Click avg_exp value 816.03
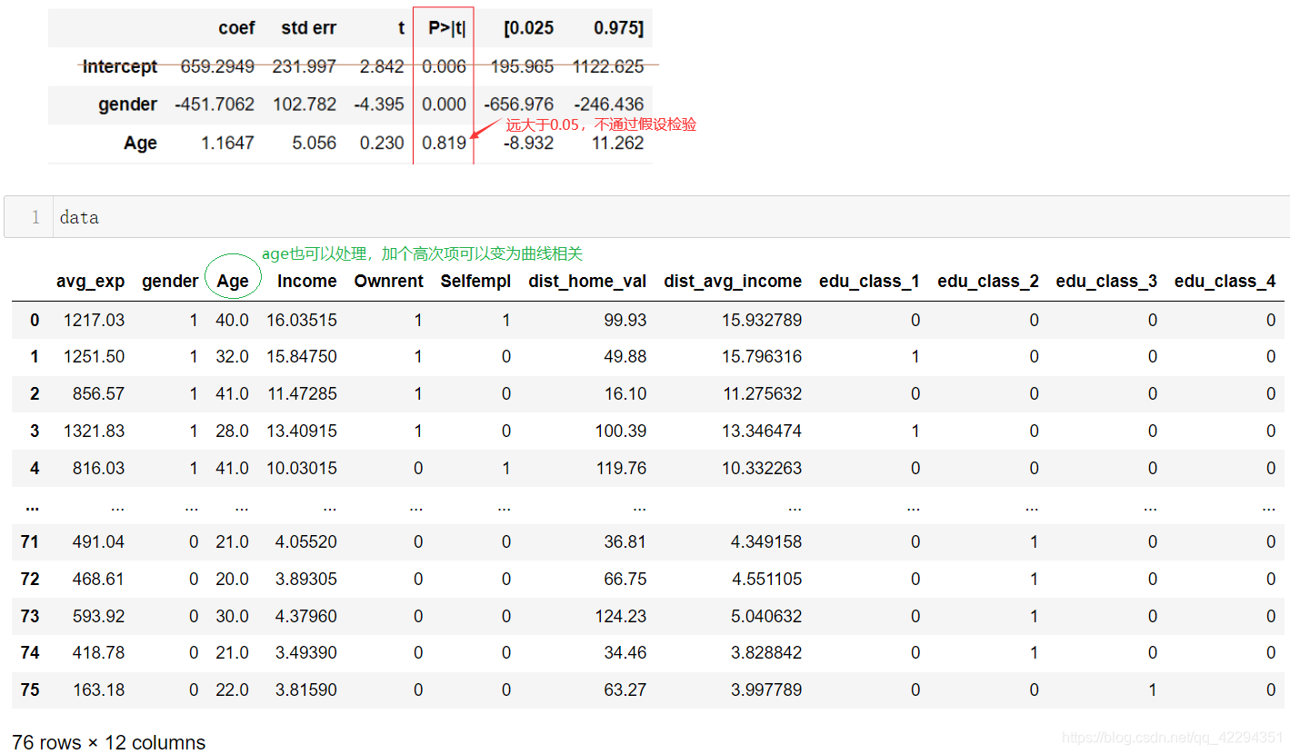Viewport: 1290px width, 754px height. click(99, 469)
